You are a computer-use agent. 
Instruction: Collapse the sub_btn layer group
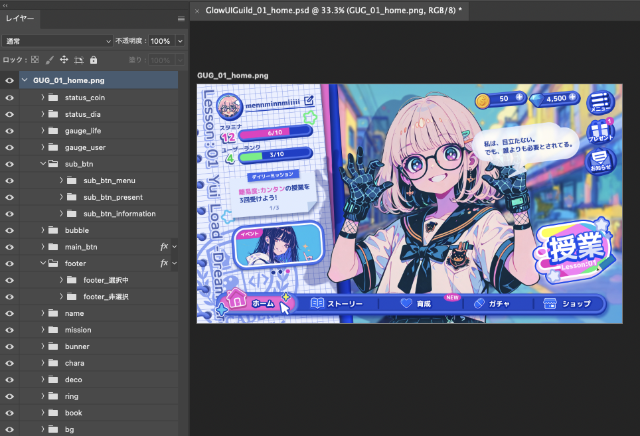point(42,164)
